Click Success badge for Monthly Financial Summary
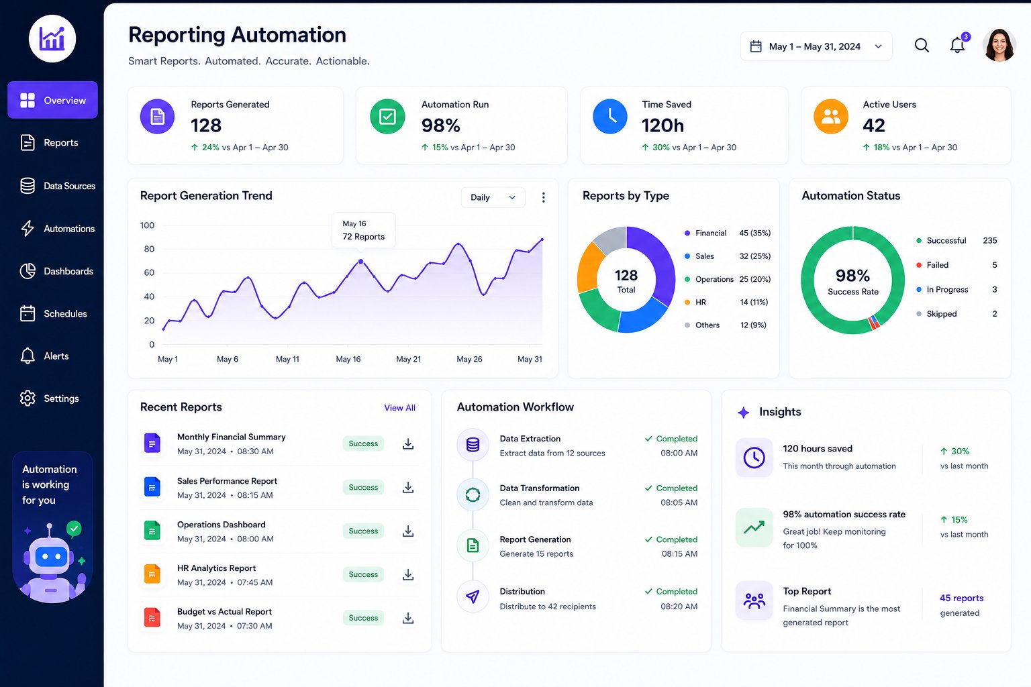Image resolution: width=1031 pixels, height=687 pixels. coord(363,443)
